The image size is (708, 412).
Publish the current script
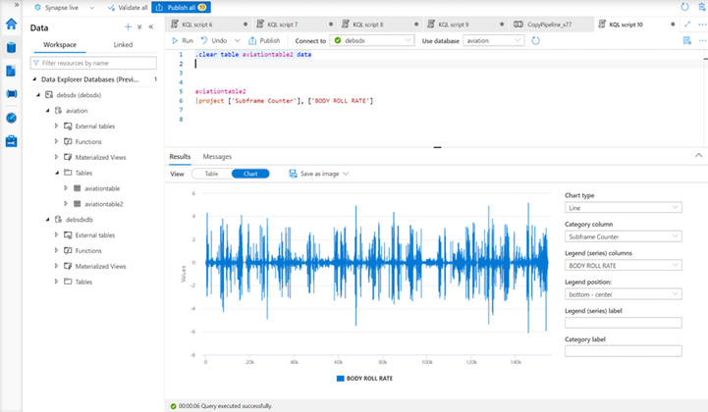click(264, 40)
